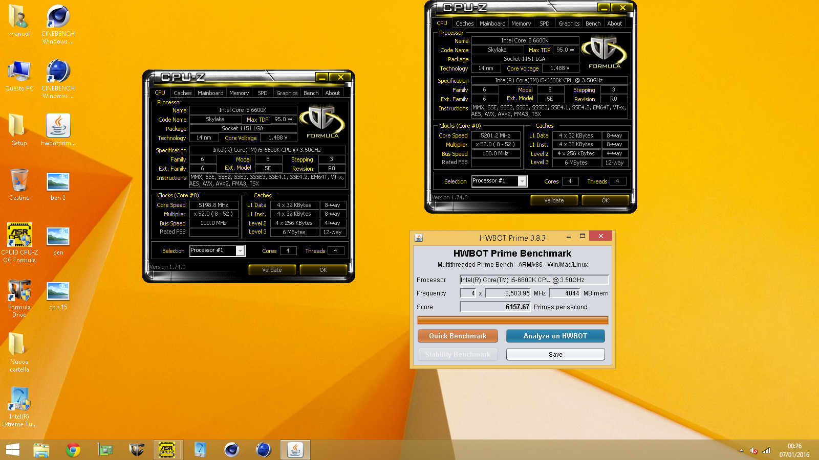Open Google Chrome from taskbar
The width and height of the screenshot is (819, 460).
click(73, 450)
